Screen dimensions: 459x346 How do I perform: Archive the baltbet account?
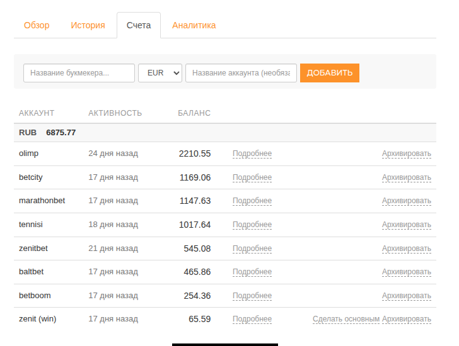click(x=406, y=272)
